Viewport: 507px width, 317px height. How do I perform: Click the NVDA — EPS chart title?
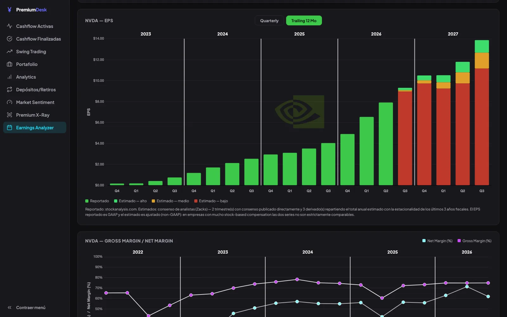click(99, 21)
